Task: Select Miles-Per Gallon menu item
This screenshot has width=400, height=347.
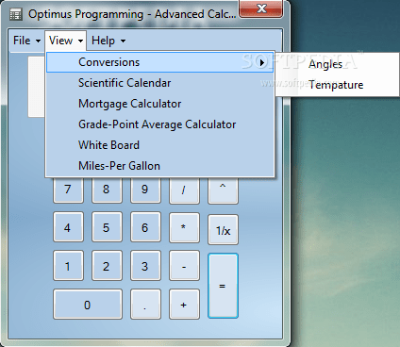Action: [x=159, y=166]
